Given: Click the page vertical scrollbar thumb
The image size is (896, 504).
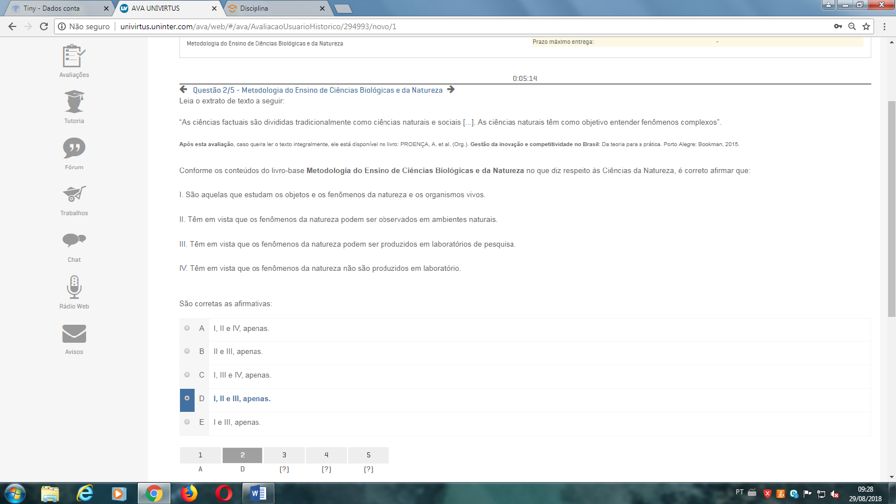Looking at the screenshot, I should tap(892, 209).
